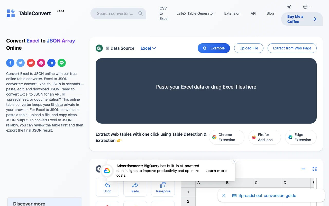The height and width of the screenshot is (206, 329).
Task: Click Extract from Web Page button
Action: (x=292, y=48)
